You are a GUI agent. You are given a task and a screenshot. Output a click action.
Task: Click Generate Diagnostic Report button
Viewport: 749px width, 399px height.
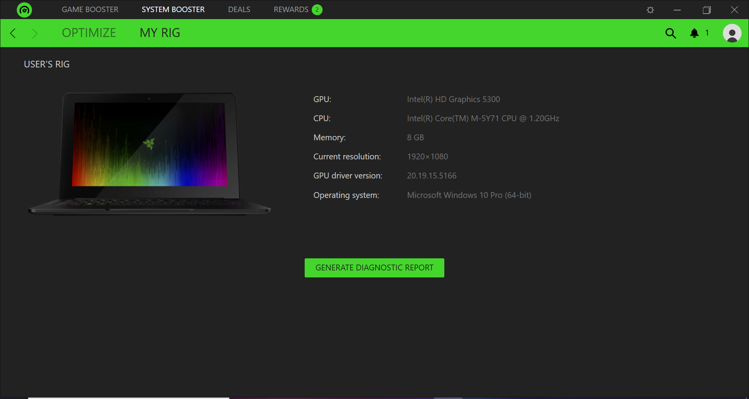(374, 268)
